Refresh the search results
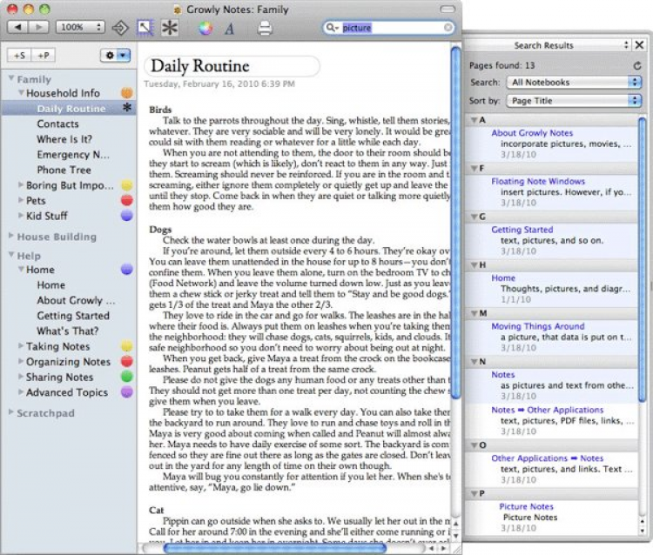The image size is (653, 555). click(636, 65)
